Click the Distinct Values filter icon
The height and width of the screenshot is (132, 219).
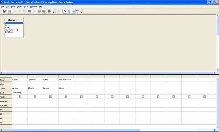pyautogui.click(x=77, y=11)
